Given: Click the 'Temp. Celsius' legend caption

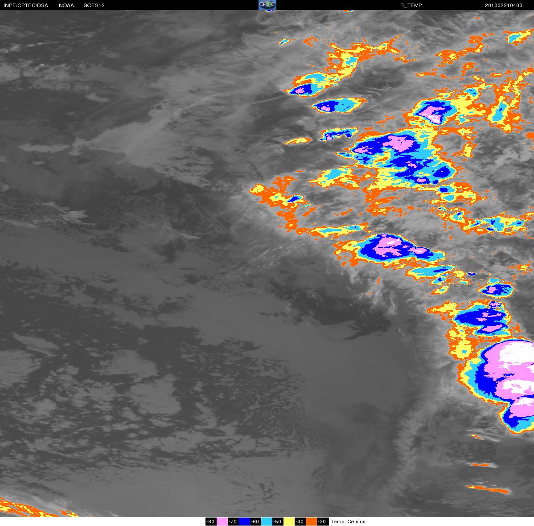Looking at the screenshot, I should point(348,522).
